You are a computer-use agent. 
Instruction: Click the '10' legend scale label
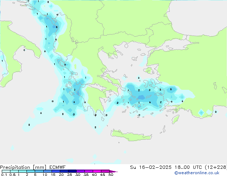45,175
